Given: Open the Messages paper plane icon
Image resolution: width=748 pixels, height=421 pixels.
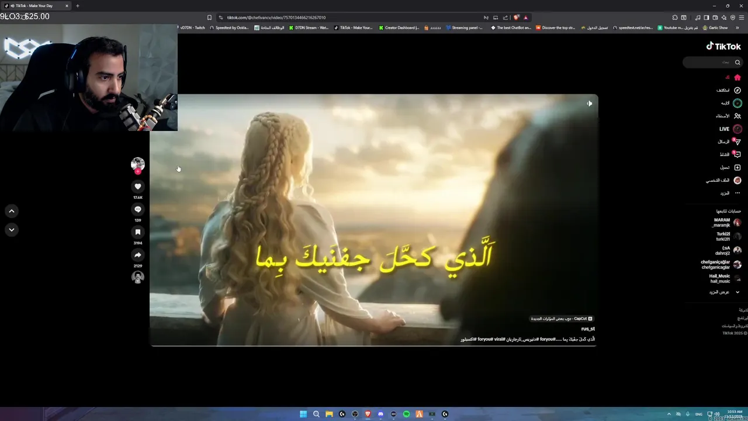Looking at the screenshot, I should (737, 142).
